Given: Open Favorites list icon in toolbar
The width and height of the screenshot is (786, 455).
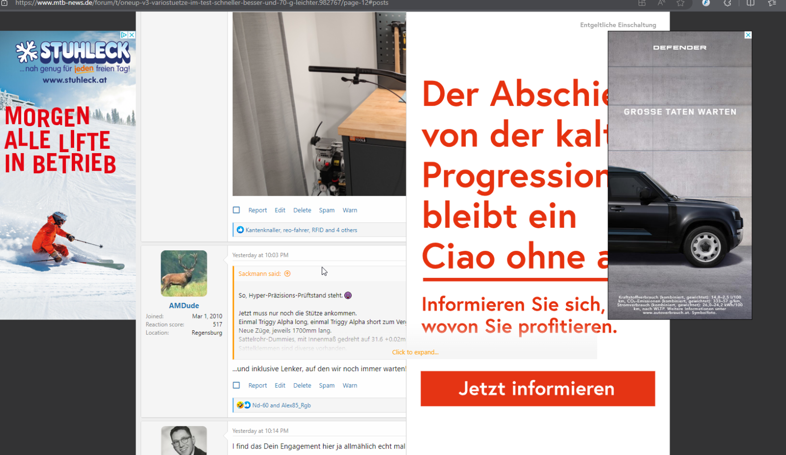Looking at the screenshot, I should (772, 3).
